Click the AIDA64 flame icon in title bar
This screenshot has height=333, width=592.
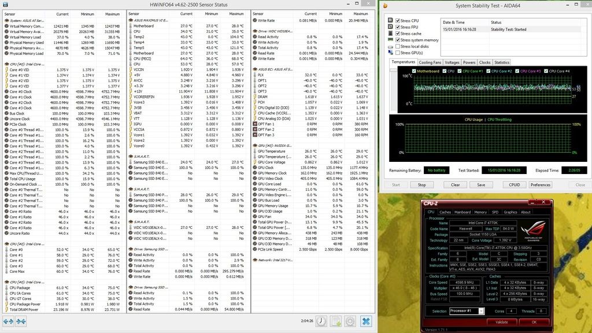click(x=384, y=6)
